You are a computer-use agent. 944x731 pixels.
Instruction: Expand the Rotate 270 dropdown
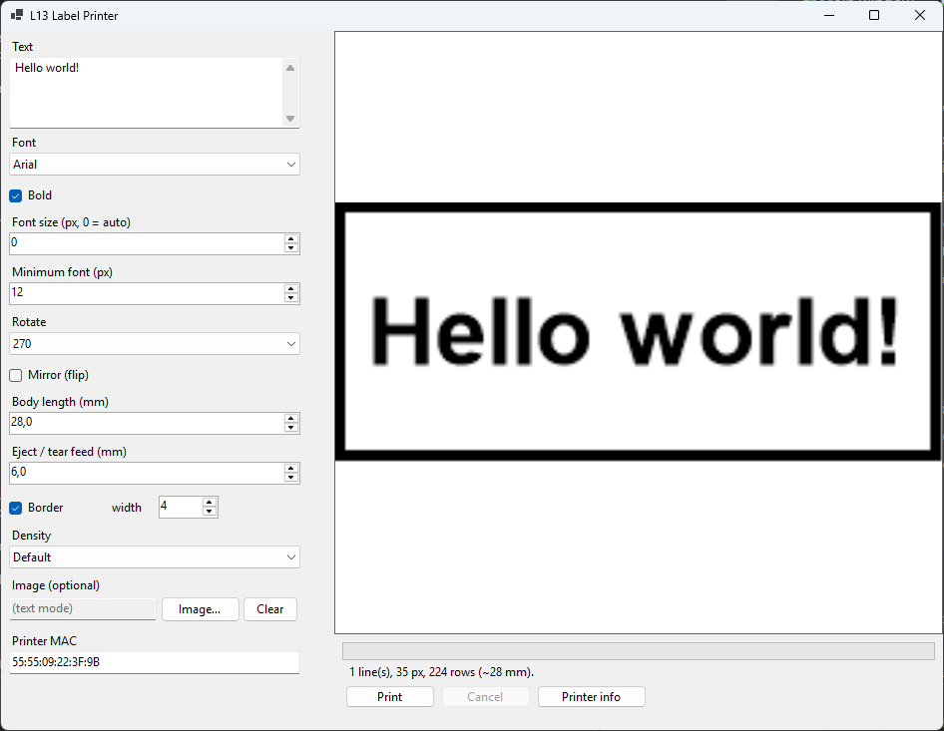click(155, 343)
